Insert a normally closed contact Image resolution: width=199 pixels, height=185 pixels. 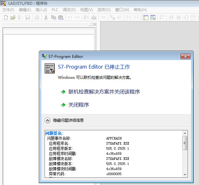tap(178, 17)
